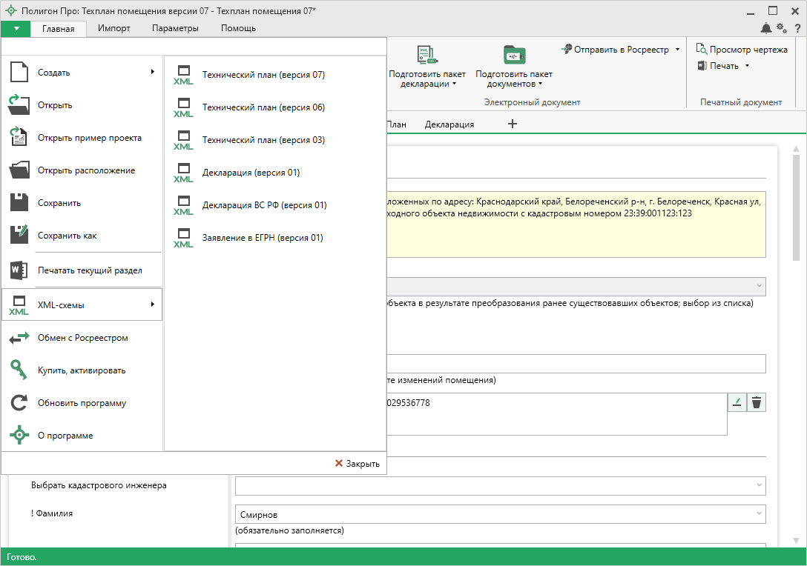Screen dimensions: 807x566
Task: Expand the Отправить в Росреестр dropdown arrow
Action: coord(677,50)
